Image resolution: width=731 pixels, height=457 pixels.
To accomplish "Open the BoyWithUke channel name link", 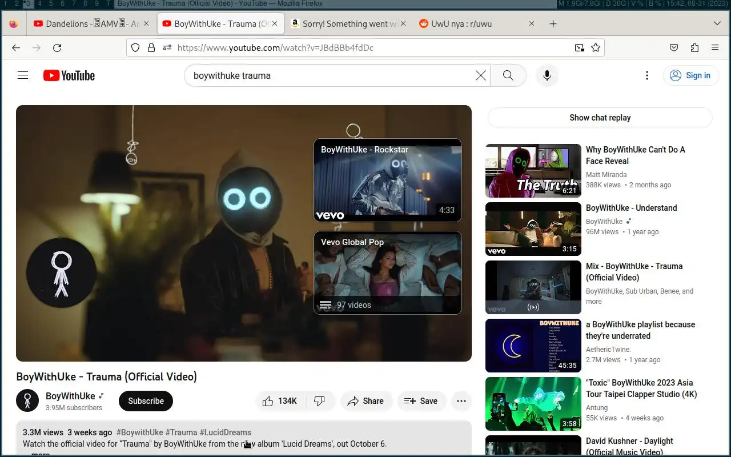I will (x=70, y=396).
